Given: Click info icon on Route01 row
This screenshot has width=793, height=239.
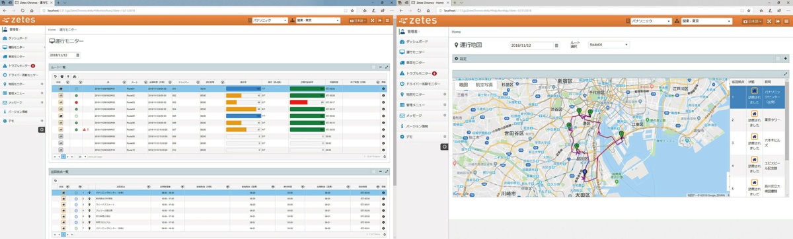Looking at the screenshot, I should click(x=384, y=88).
